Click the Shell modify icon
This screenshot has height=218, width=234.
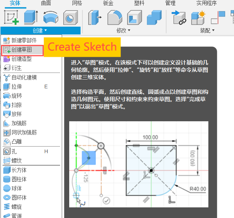(134, 18)
